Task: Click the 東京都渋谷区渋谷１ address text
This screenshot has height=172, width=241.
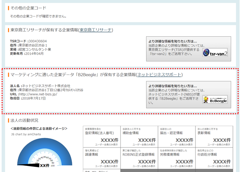Action: click(33, 45)
